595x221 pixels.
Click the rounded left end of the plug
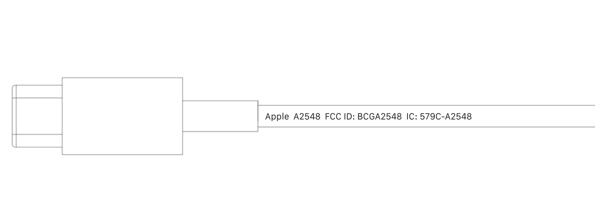pos(14,116)
